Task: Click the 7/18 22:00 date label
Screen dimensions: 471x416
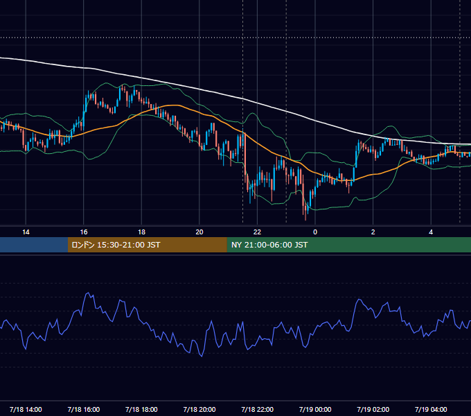Action: point(258,409)
